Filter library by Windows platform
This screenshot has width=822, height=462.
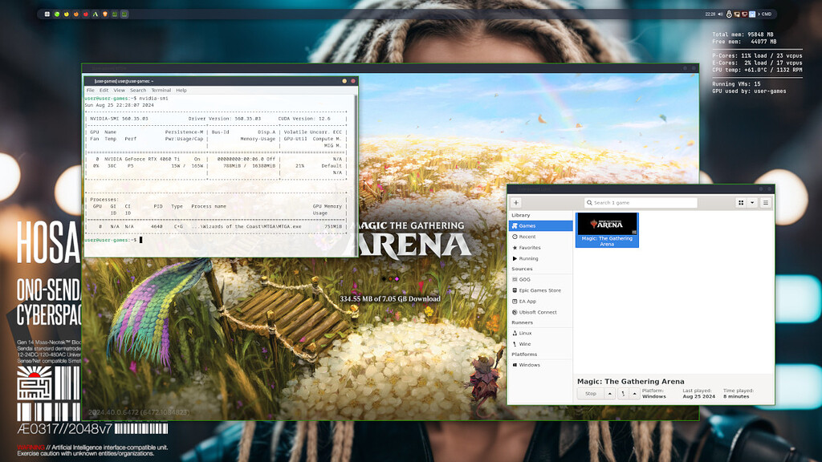coord(531,365)
